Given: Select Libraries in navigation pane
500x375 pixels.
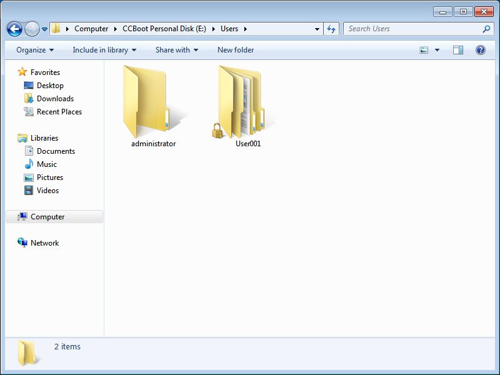Looking at the screenshot, I should [44, 138].
